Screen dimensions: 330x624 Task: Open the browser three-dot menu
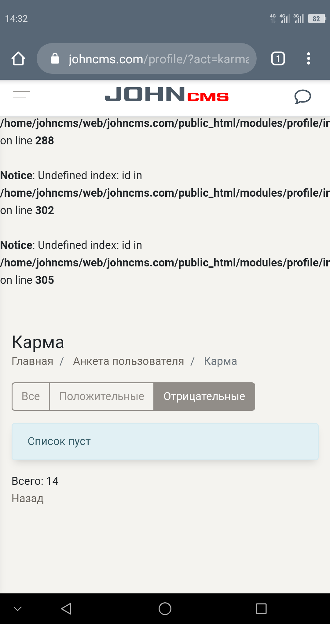[309, 58]
